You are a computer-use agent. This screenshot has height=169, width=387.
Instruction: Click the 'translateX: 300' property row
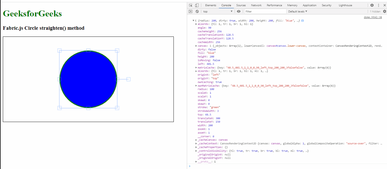[x=209, y=118]
